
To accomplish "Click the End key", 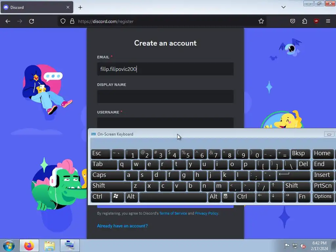I will (x=323, y=165).
